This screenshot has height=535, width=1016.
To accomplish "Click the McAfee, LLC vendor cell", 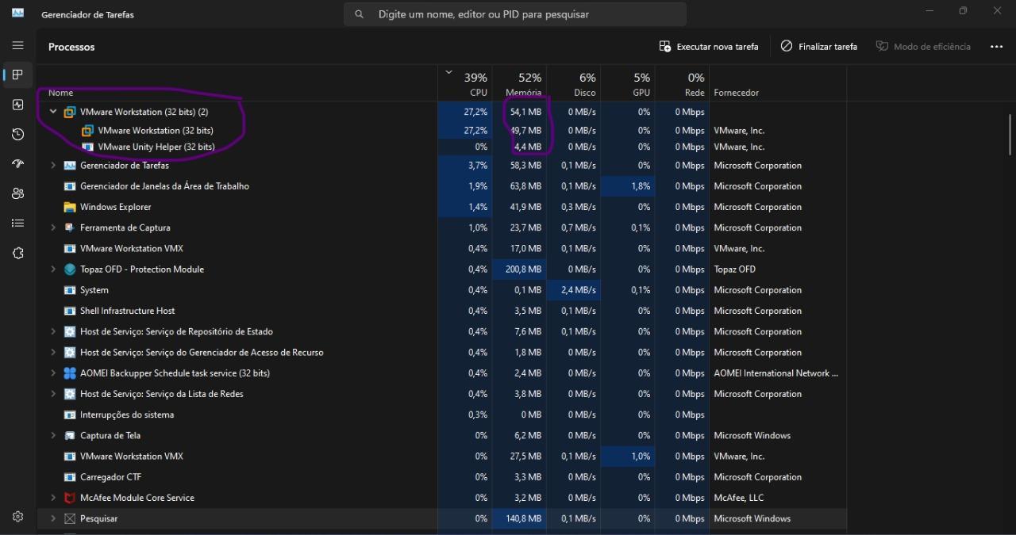I will pyautogui.click(x=778, y=498).
